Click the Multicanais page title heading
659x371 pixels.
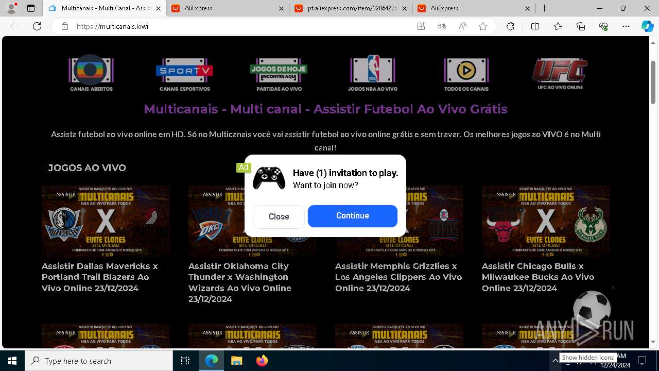tap(325, 109)
